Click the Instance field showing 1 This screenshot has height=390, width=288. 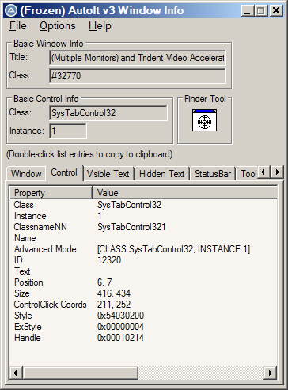click(x=68, y=131)
